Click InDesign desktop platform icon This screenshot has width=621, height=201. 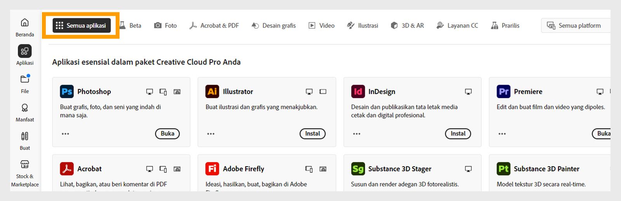[468, 92]
